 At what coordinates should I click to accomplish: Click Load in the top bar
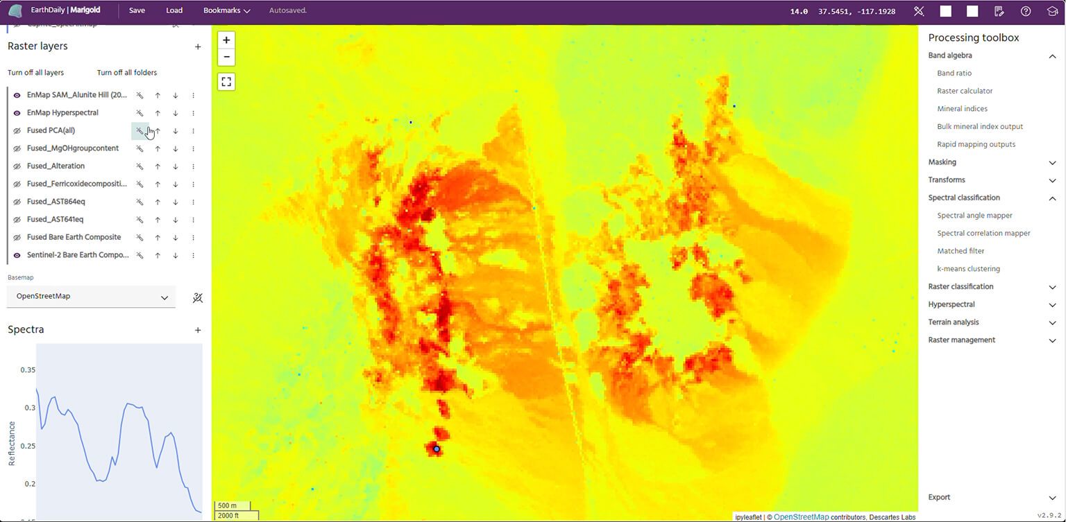pos(174,11)
